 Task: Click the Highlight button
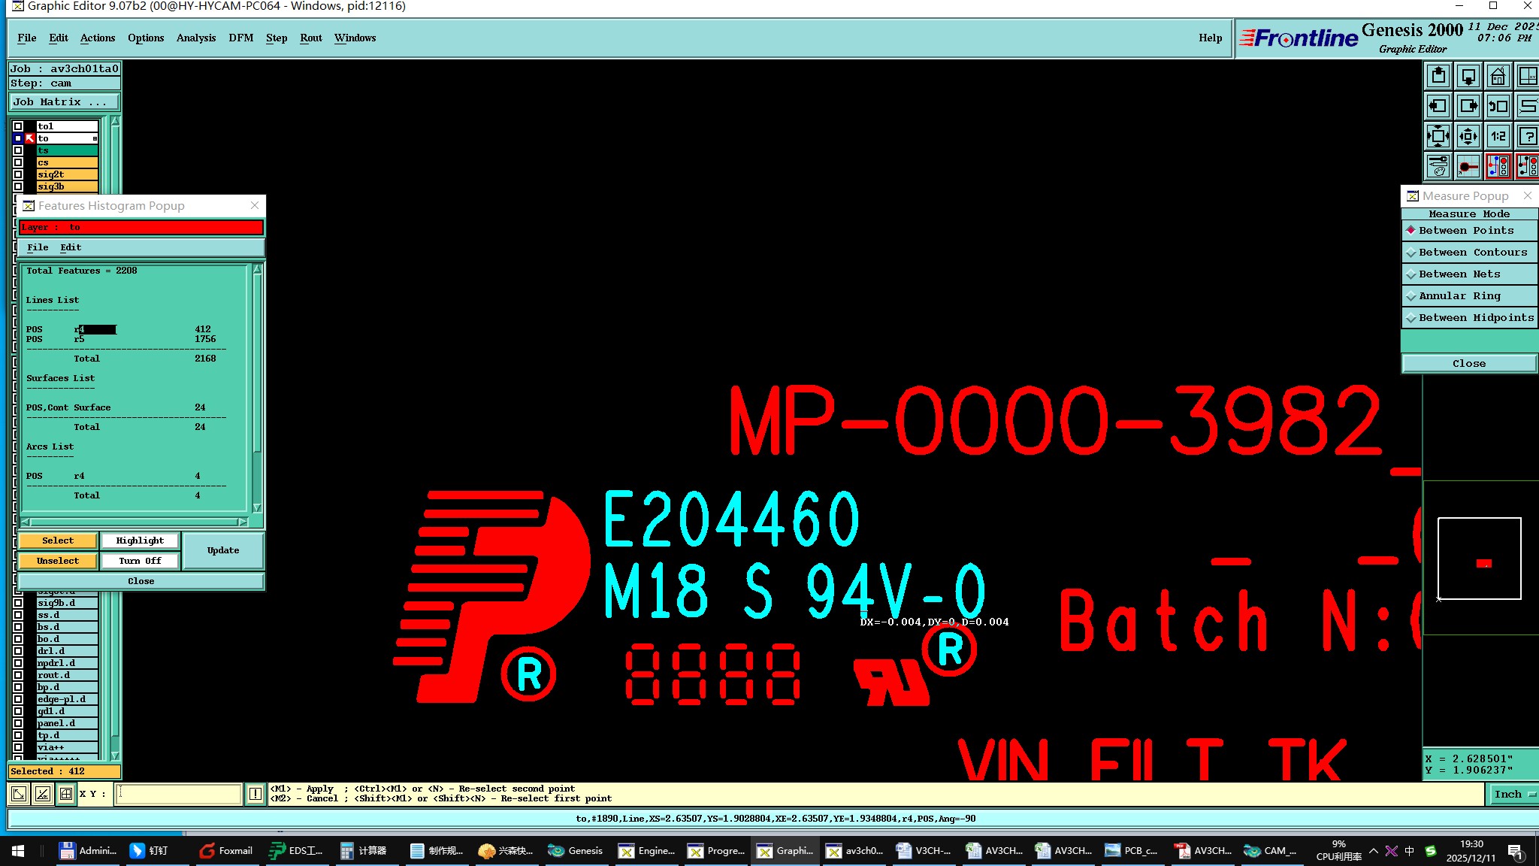click(x=140, y=540)
